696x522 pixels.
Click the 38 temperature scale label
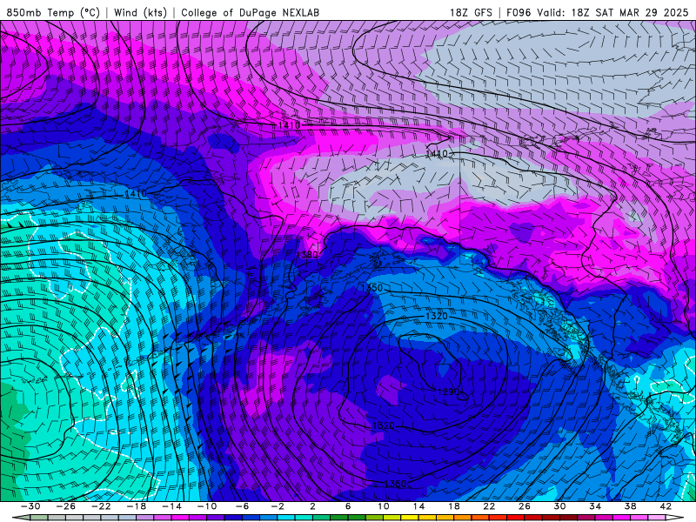point(630,506)
